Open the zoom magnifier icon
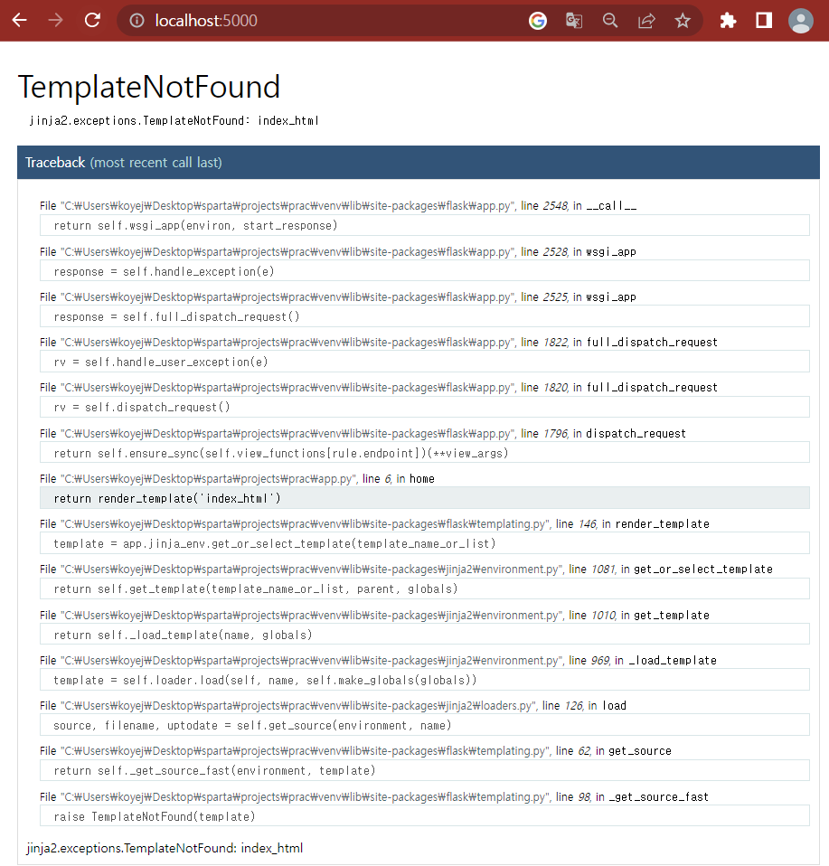 [x=609, y=21]
